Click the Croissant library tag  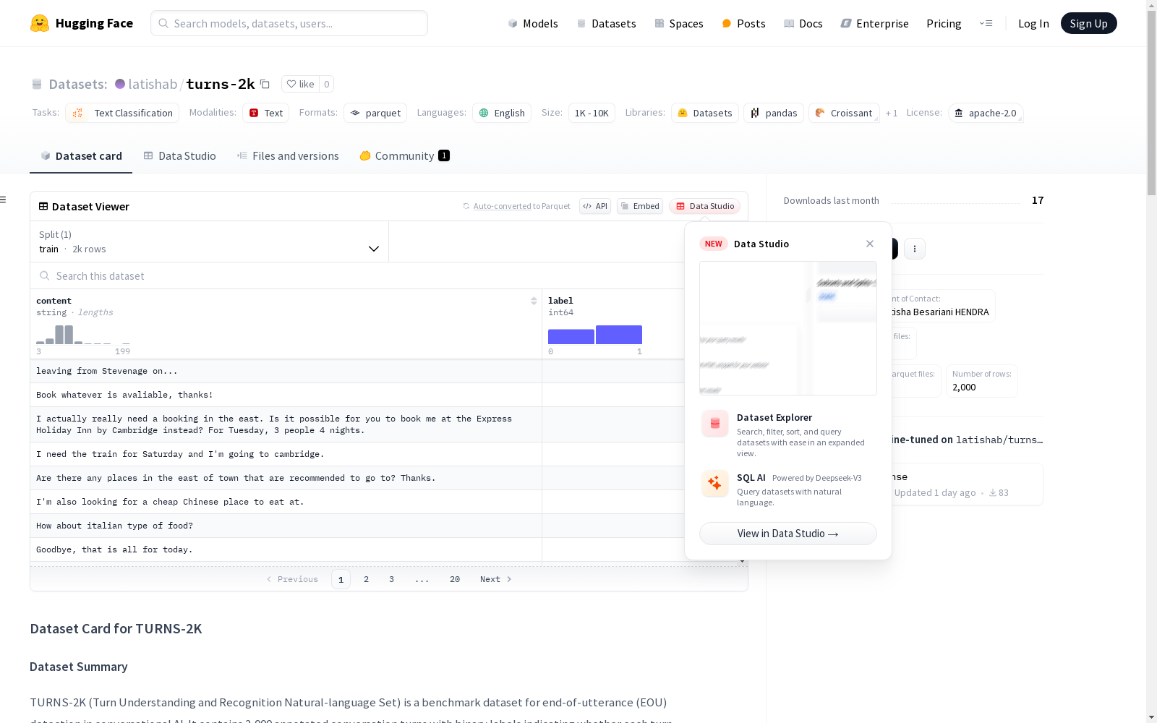[844, 113]
